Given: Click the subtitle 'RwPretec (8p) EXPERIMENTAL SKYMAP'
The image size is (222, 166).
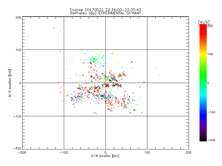Looking at the screenshot, I should 105,13.
